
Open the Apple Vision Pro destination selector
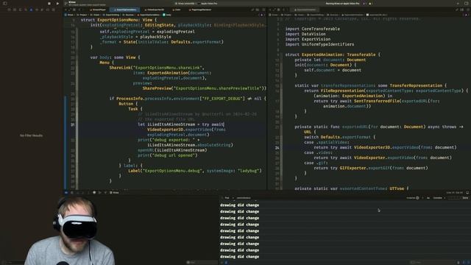[208, 3]
